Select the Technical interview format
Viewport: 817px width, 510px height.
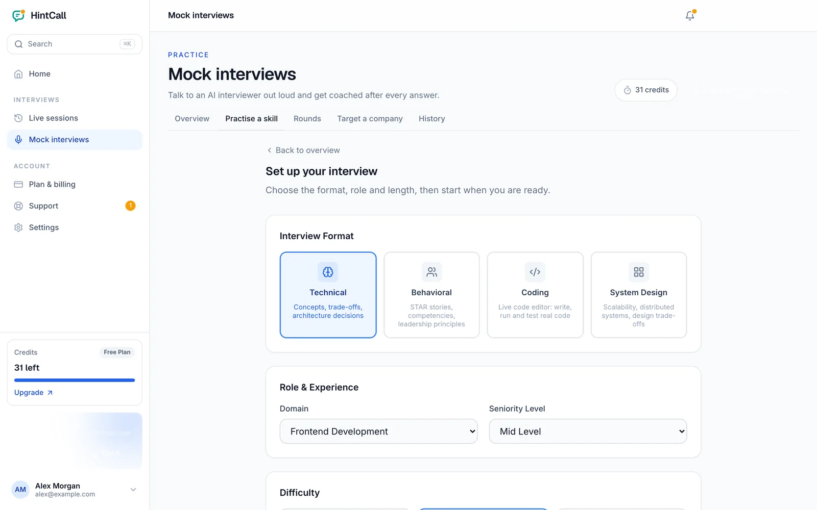328,295
